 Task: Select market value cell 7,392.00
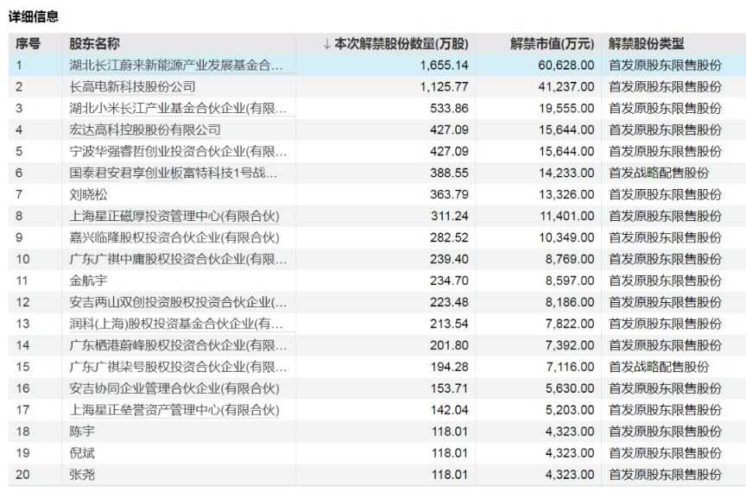570,345
